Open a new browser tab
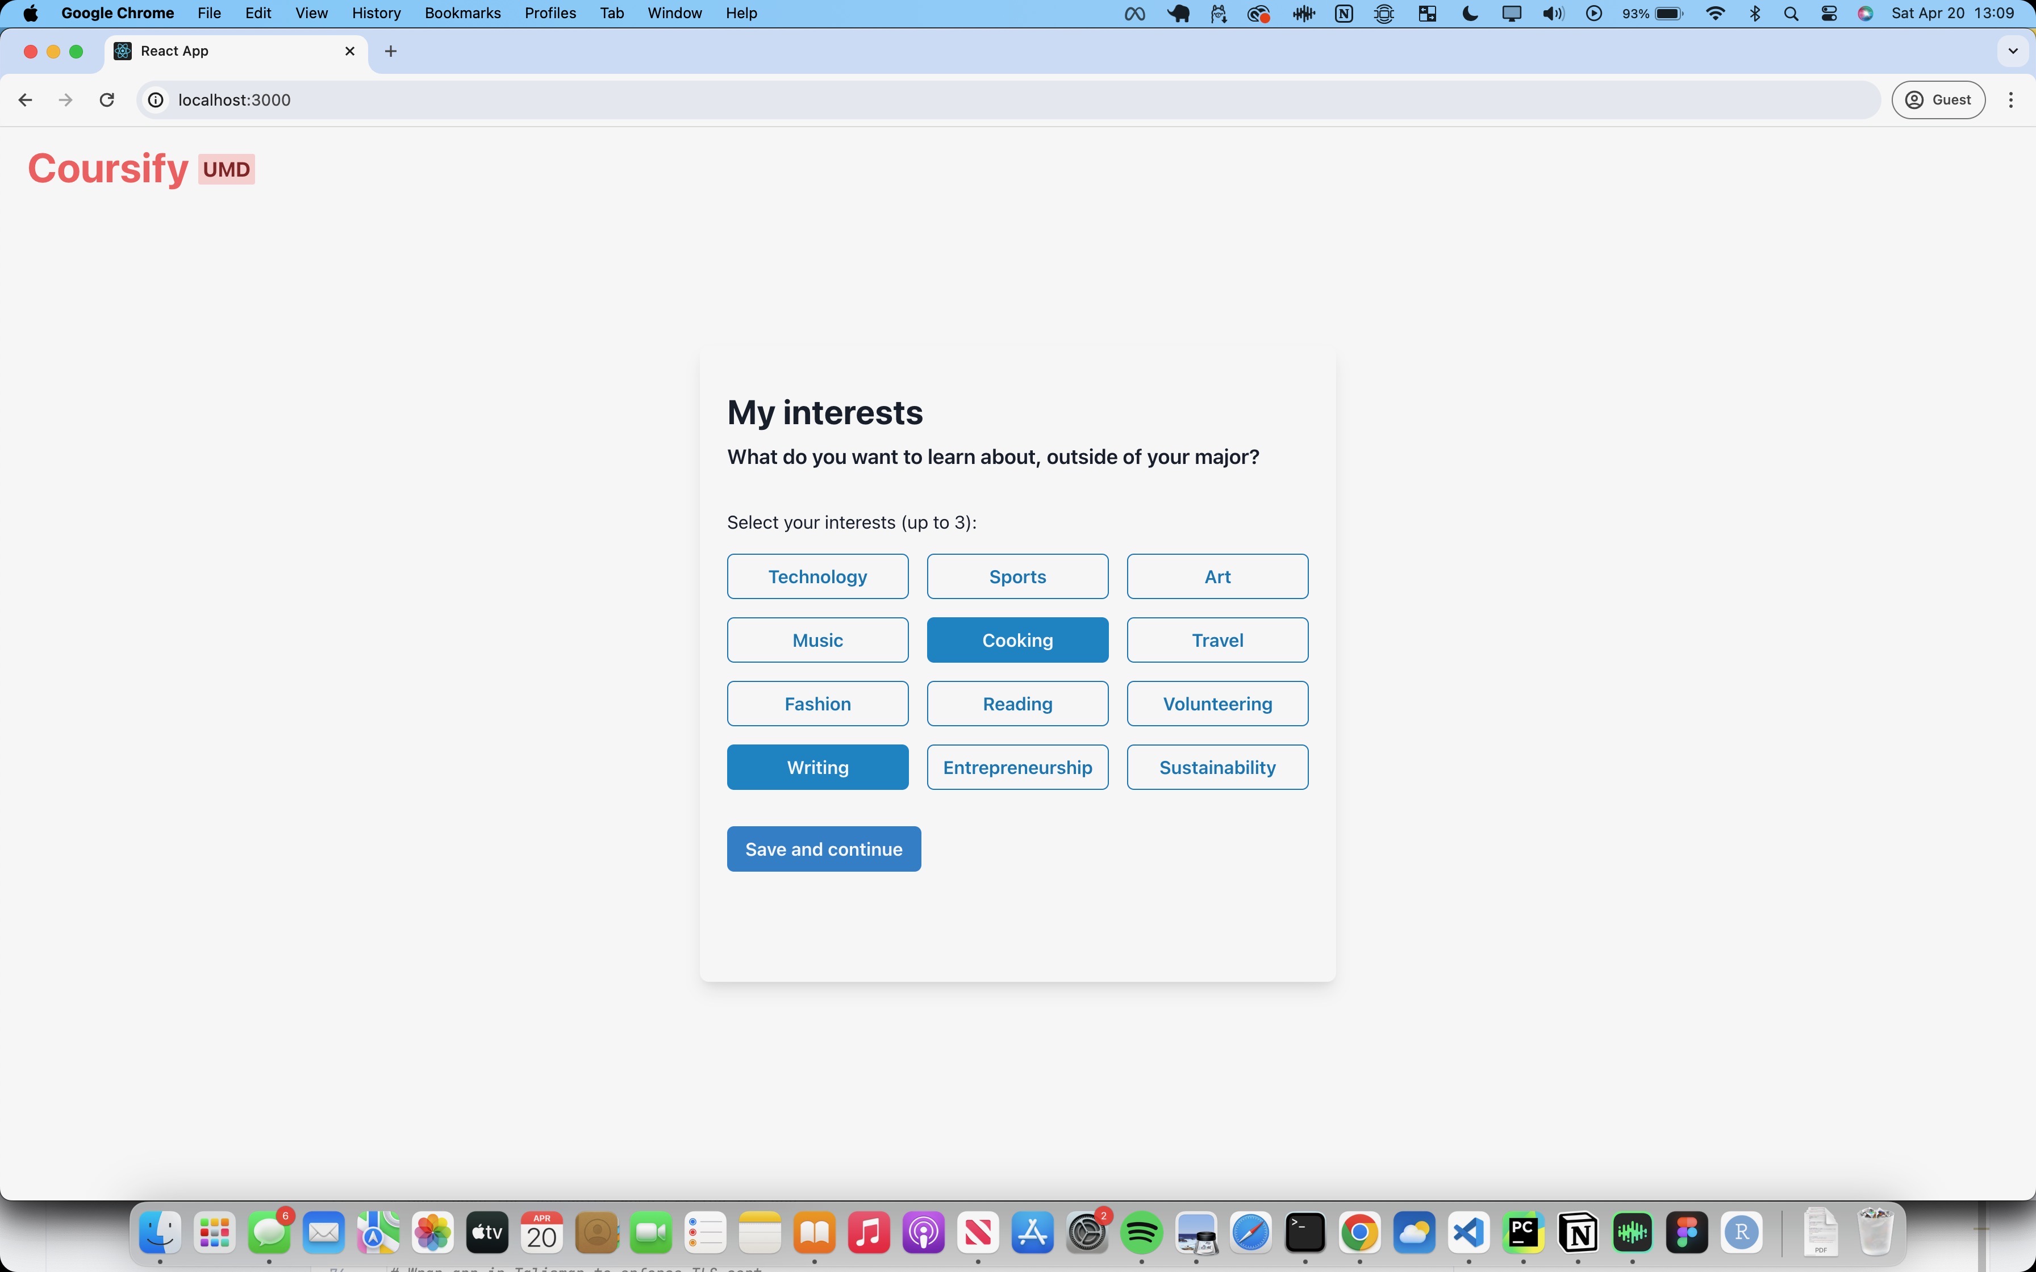 point(390,51)
